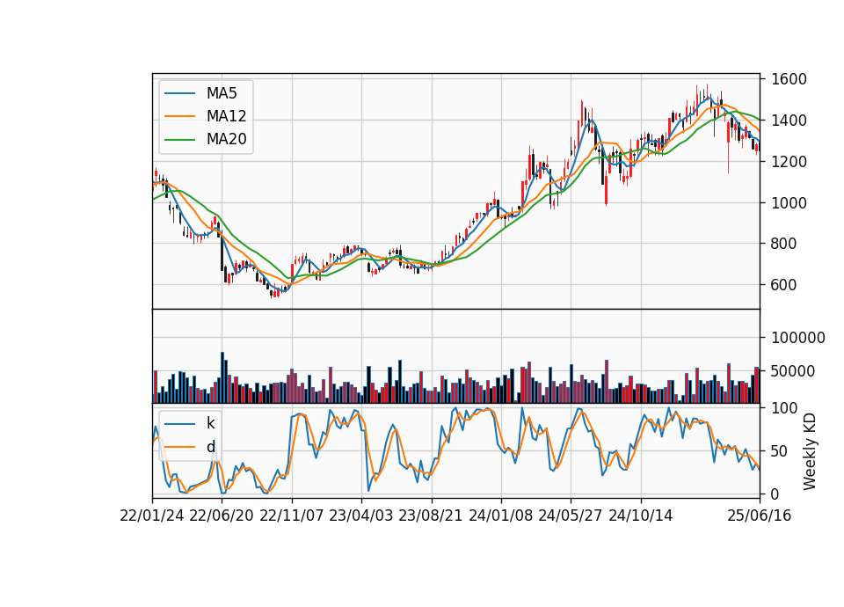The image size is (844, 607).
Task: Click the green MA20 legend line sample
Action: click(179, 140)
